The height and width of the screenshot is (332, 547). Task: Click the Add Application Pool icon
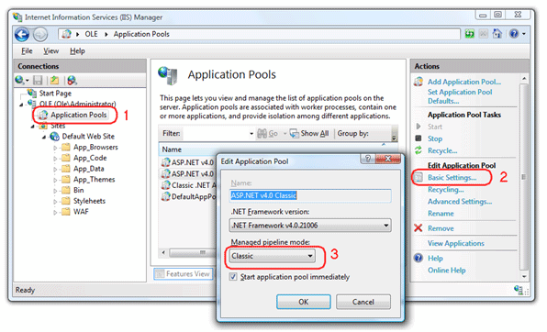(x=419, y=82)
